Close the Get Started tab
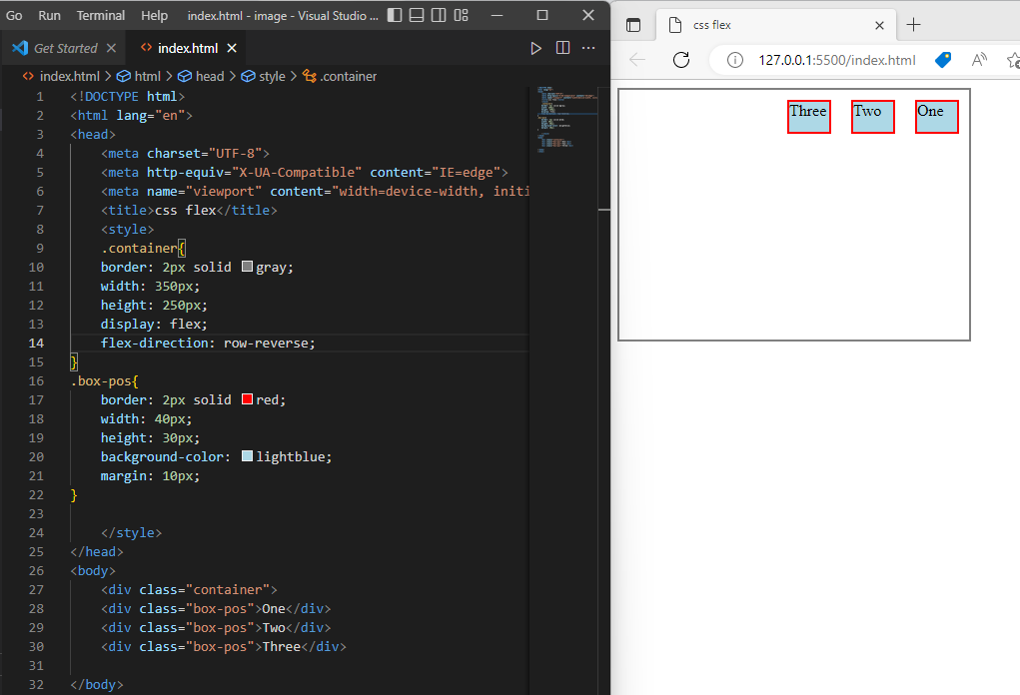 tap(111, 48)
